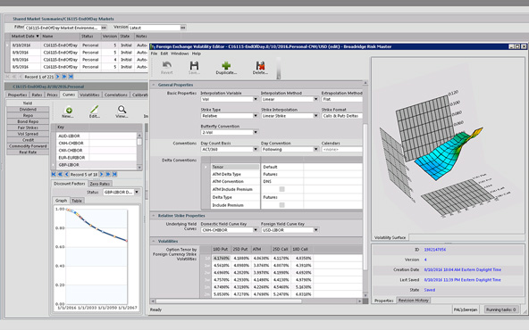The height and width of the screenshot is (330, 529).
Task: Go to next curve record arrow
Action: point(101,175)
